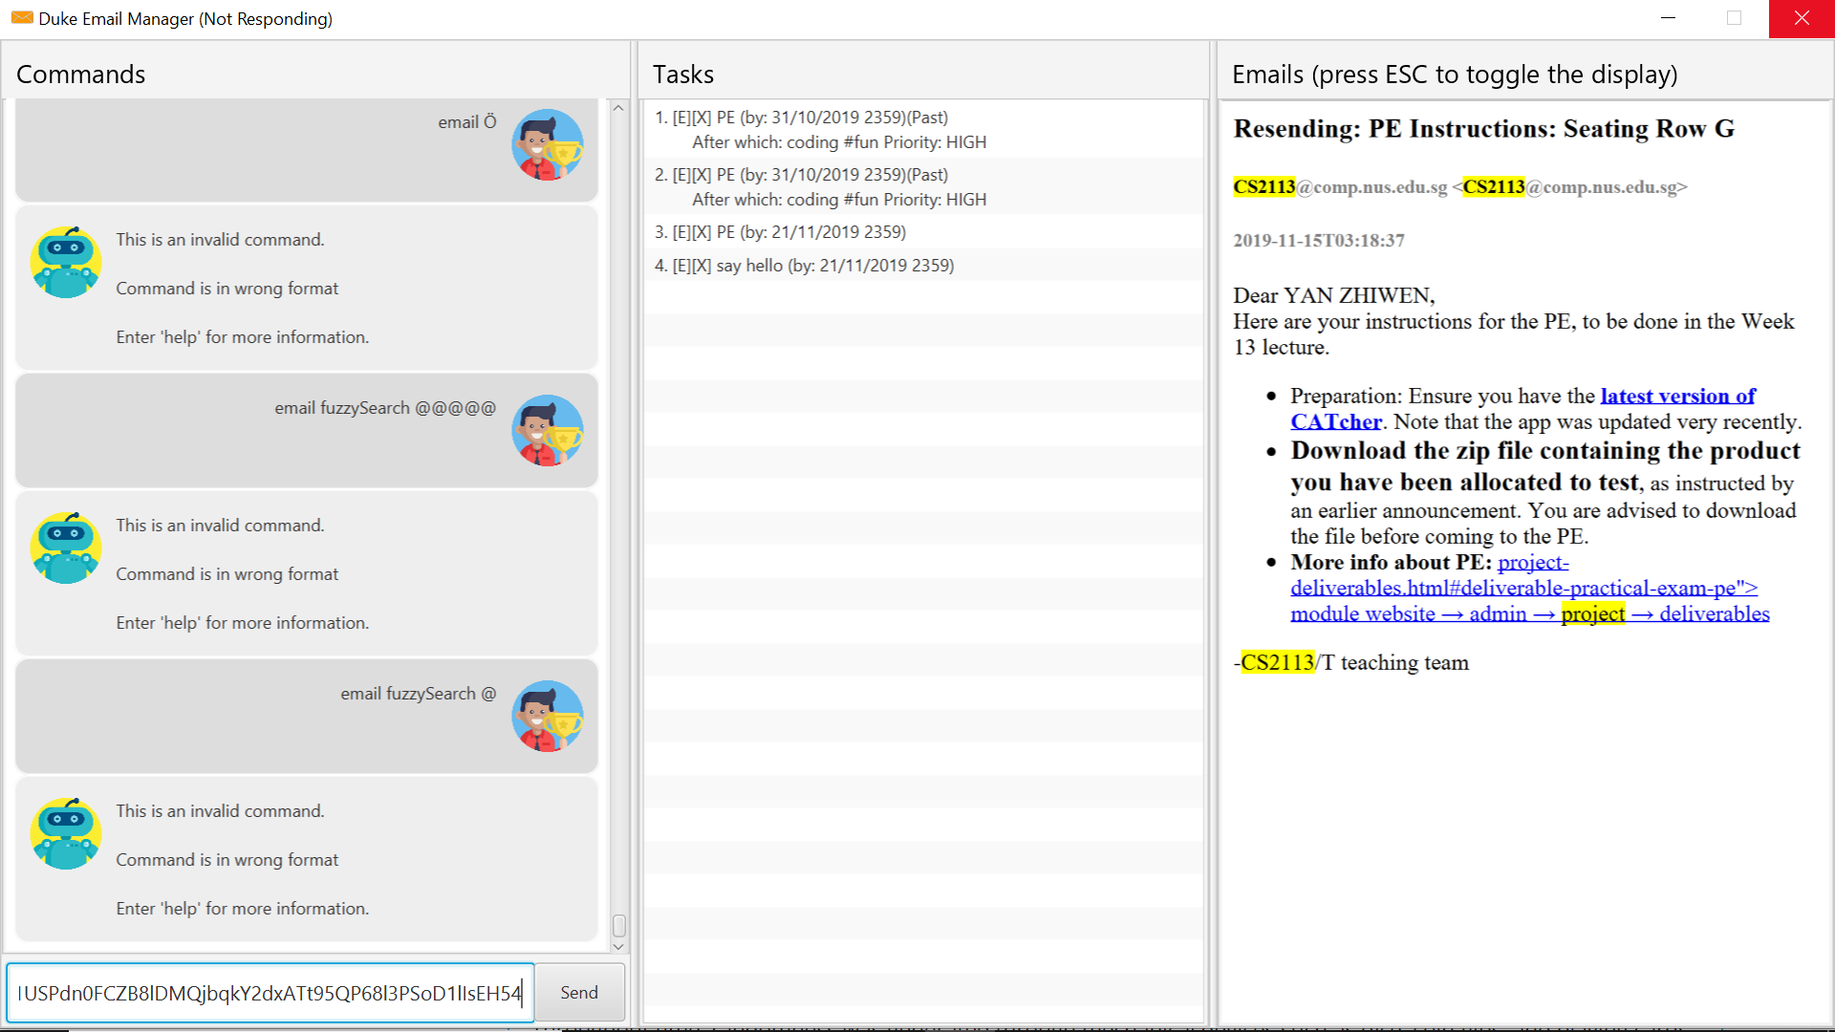Focus the command input text field
Viewport: 1835px width, 1032px height.
pos(270,993)
